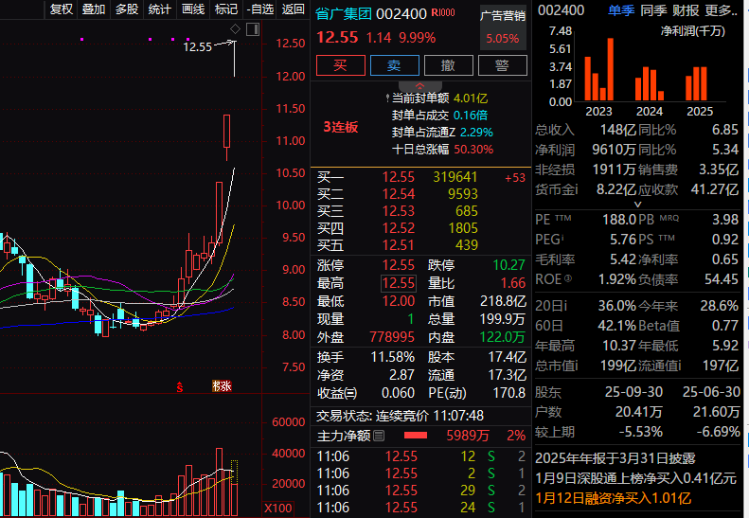The height and width of the screenshot is (518, 749).
Task: Click the 最低 value 12.00
Action: [399, 301]
